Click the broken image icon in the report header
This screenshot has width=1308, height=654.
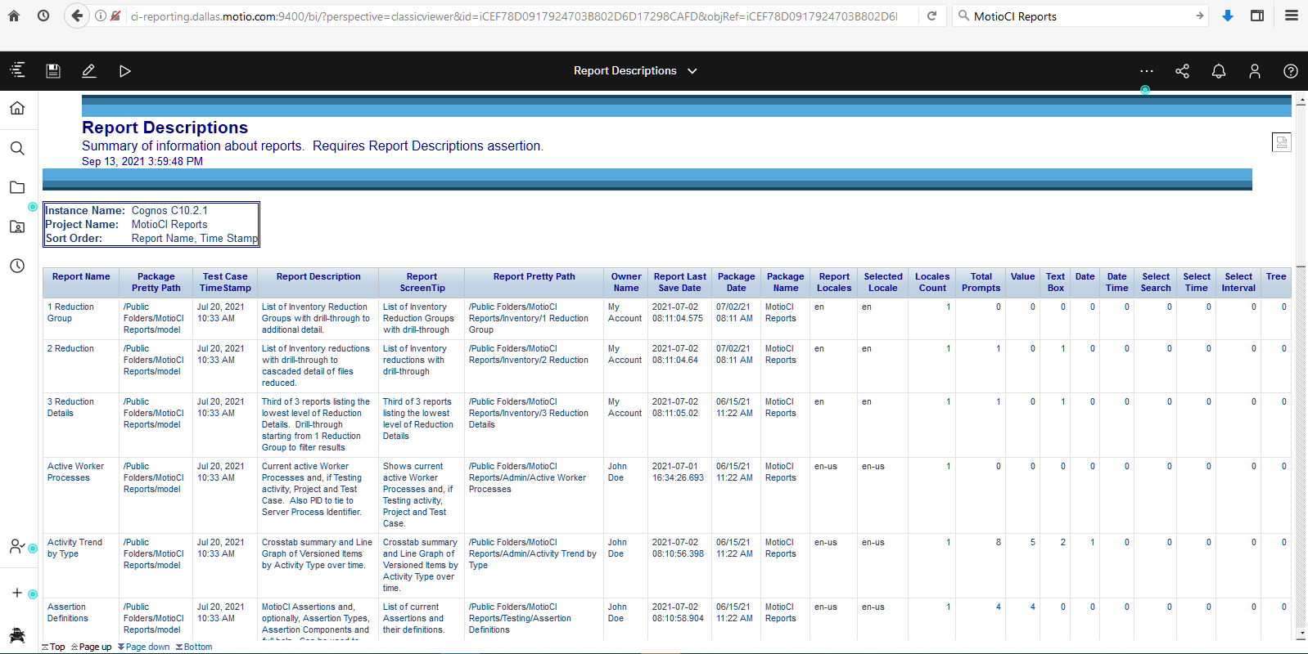coord(1282,142)
